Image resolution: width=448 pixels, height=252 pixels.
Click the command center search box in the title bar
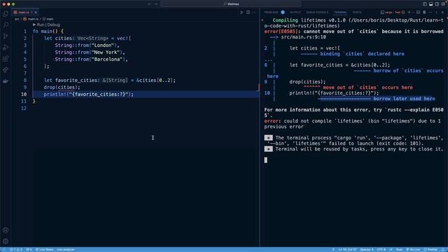click(231, 4)
